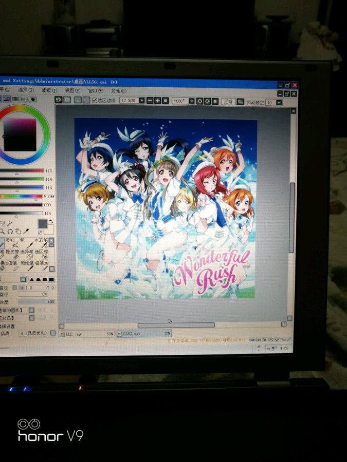Choose the 选择笔 selection pen tool
Image resolution: width=347 pixels, height=462 pixels.
point(27,255)
